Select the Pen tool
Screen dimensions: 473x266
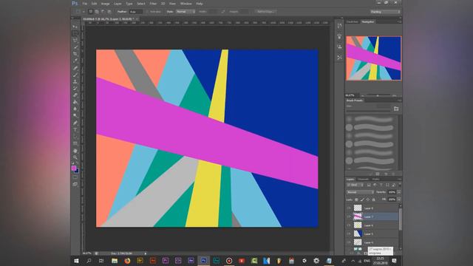(x=75, y=123)
